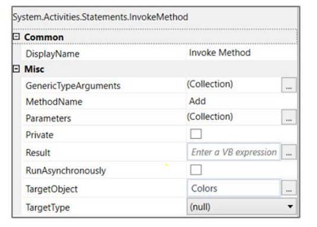Viewport: 317px width, 227px height.
Task: Select the MethodName property label
Action: (x=54, y=102)
